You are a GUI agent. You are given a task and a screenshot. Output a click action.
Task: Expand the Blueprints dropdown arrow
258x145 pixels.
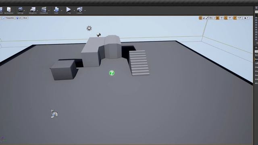coord(37,11)
